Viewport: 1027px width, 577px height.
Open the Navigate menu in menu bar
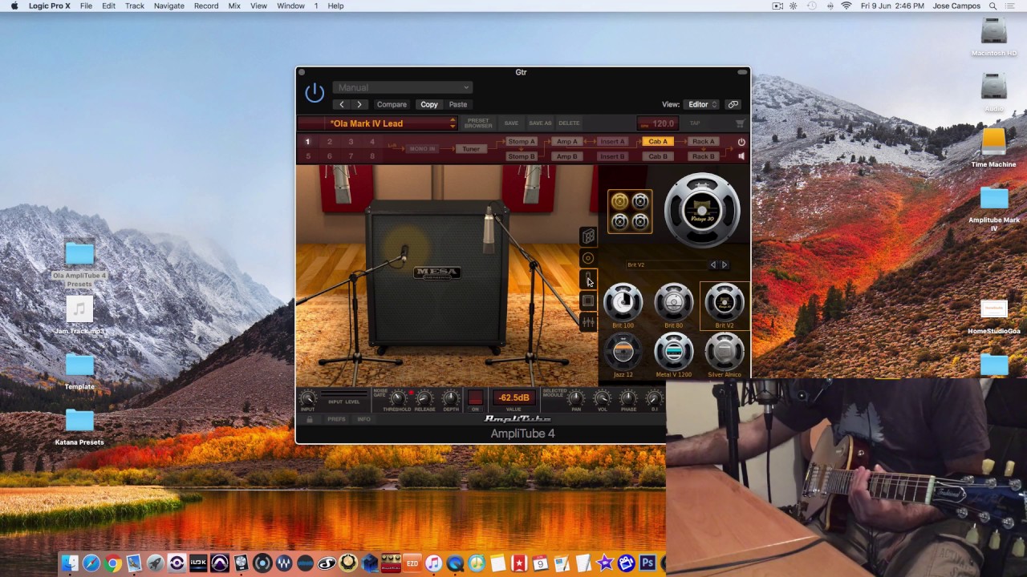click(168, 6)
